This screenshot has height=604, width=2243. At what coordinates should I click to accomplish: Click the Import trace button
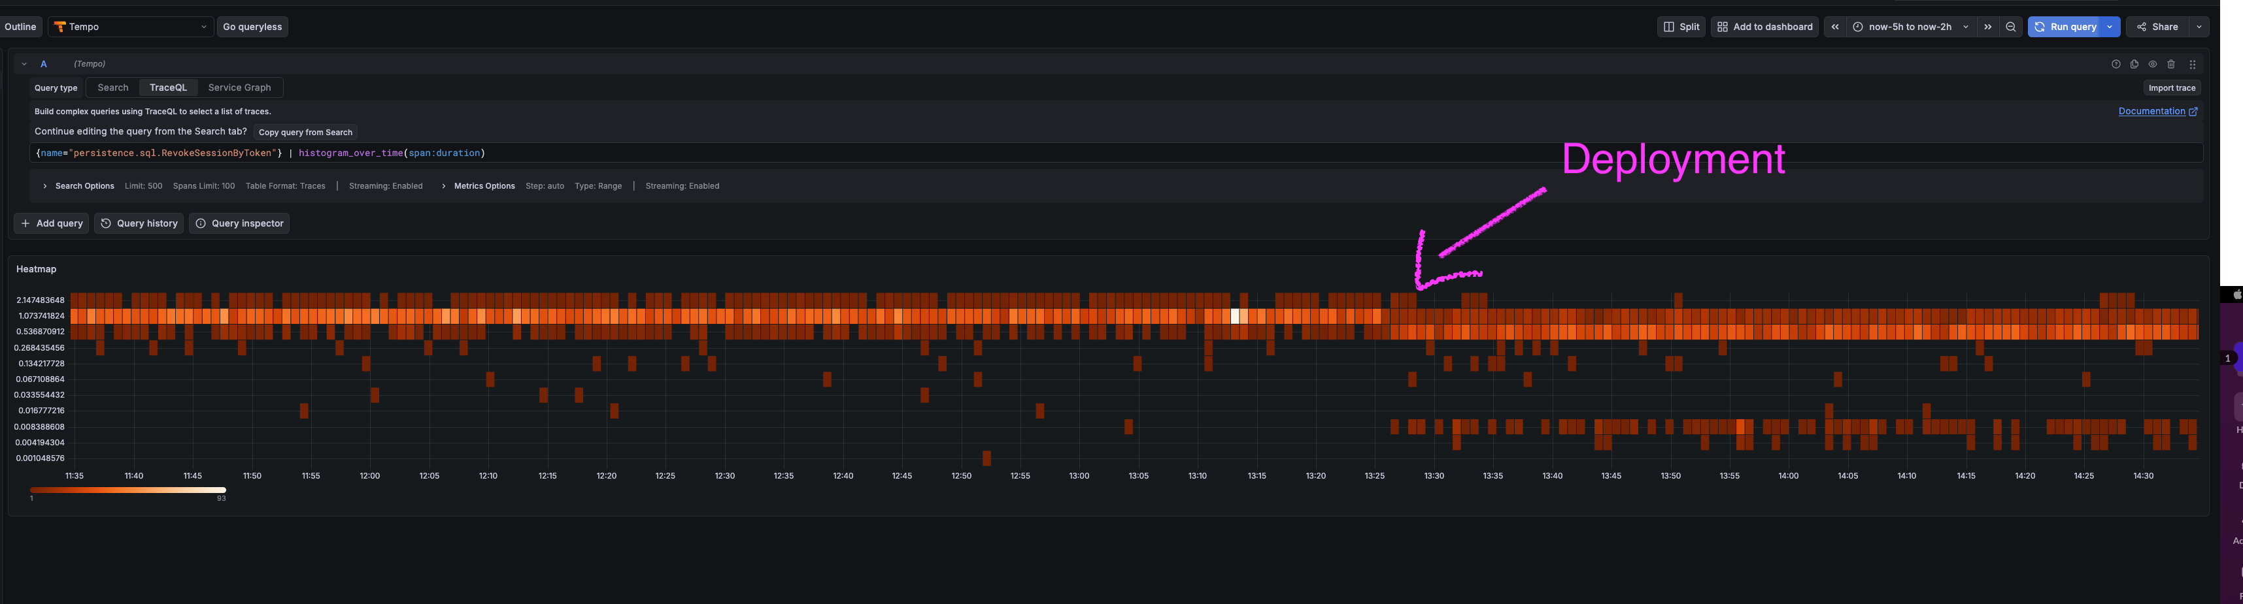[x=2172, y=88]
